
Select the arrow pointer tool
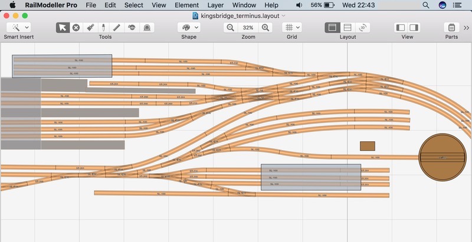pos(63,28)
